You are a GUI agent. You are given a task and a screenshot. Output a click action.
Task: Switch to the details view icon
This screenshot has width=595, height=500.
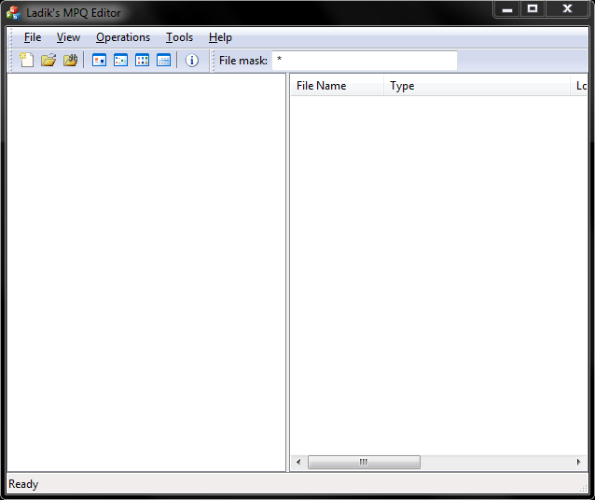pos(163,60)
